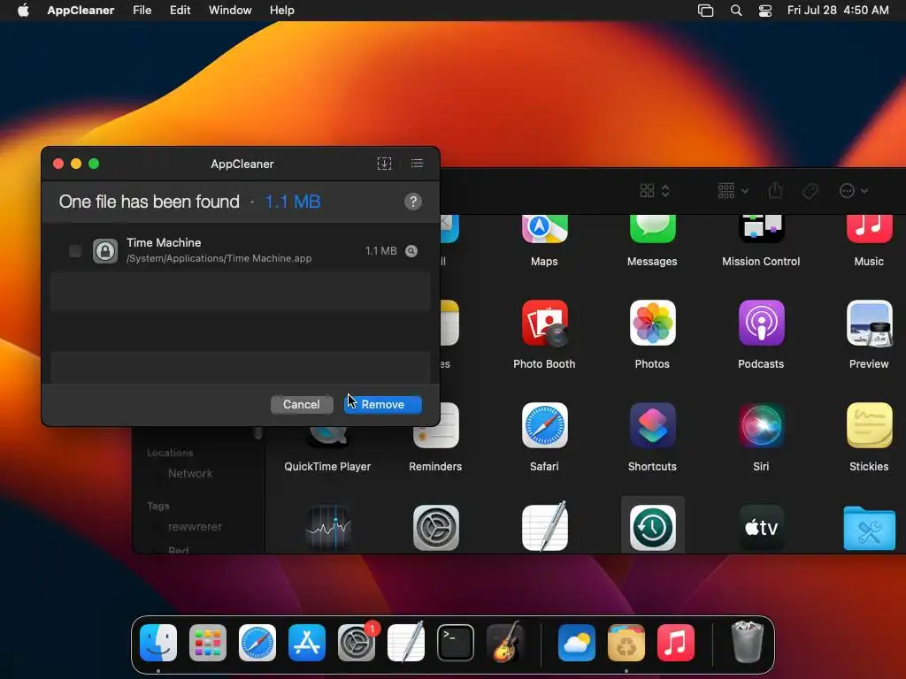Open Finder view mode switcher dropdown
Screen dimensions: 906x679
[x=655, y=191]
